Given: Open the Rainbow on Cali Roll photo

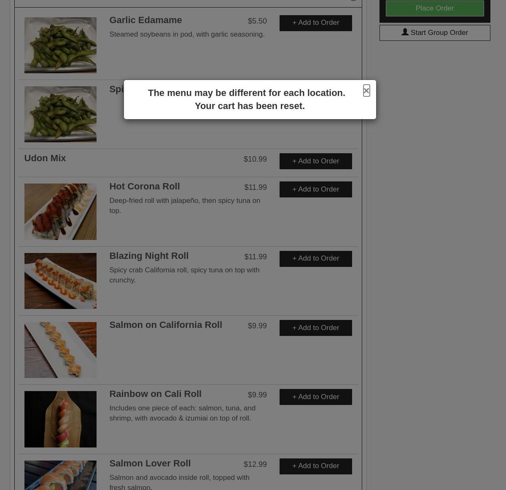Looking at the screenshot, I should (60, 419).
